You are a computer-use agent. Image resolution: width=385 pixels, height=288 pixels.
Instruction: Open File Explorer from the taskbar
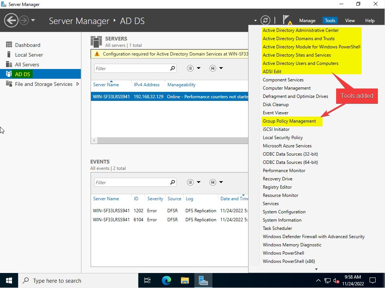point(185,280)
